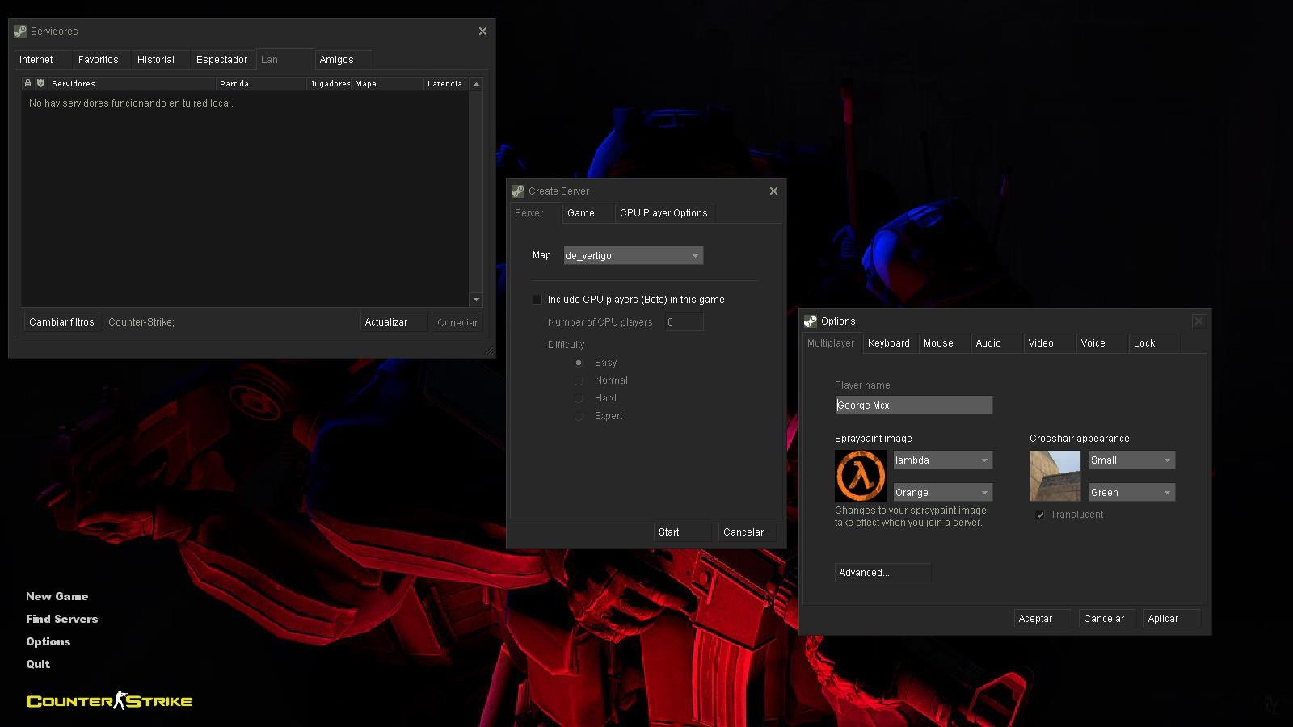Click Aceptar in the Options dialog

[x=1042, y=619]
